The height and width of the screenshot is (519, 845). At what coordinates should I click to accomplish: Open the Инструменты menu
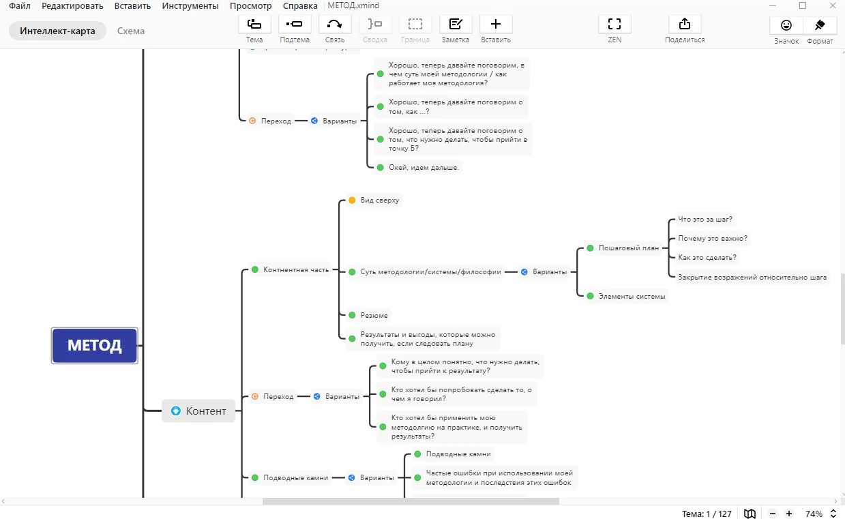tap(190, 6)
